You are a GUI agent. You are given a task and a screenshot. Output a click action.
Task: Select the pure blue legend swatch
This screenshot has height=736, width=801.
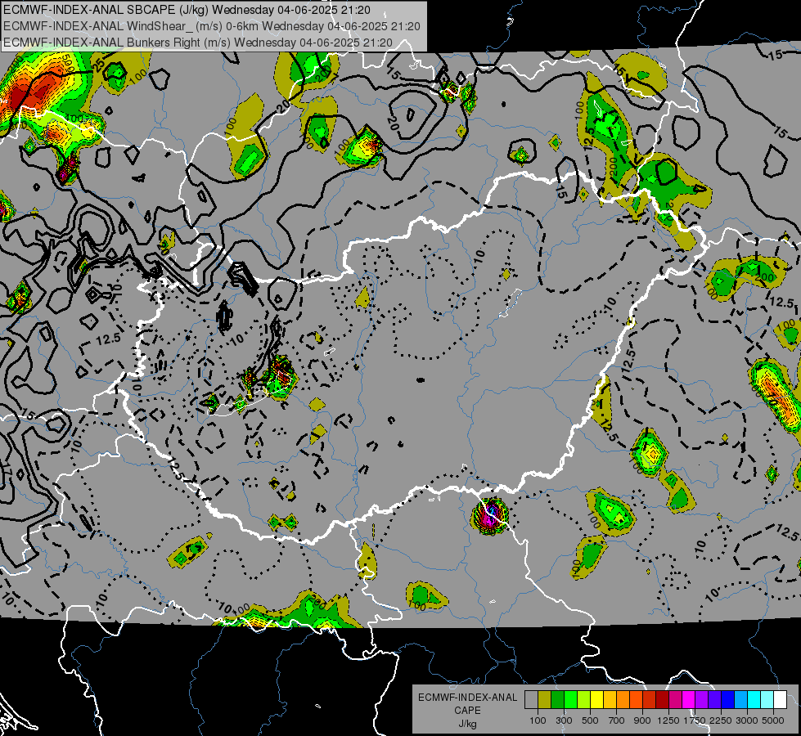pos(727,700)
